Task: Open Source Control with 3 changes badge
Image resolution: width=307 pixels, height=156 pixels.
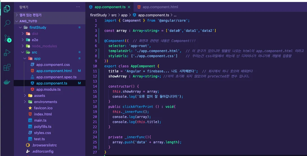Action: pos(7,38)
